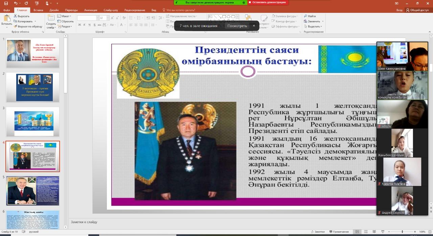Open ribbon display options icon

point(396,3)
